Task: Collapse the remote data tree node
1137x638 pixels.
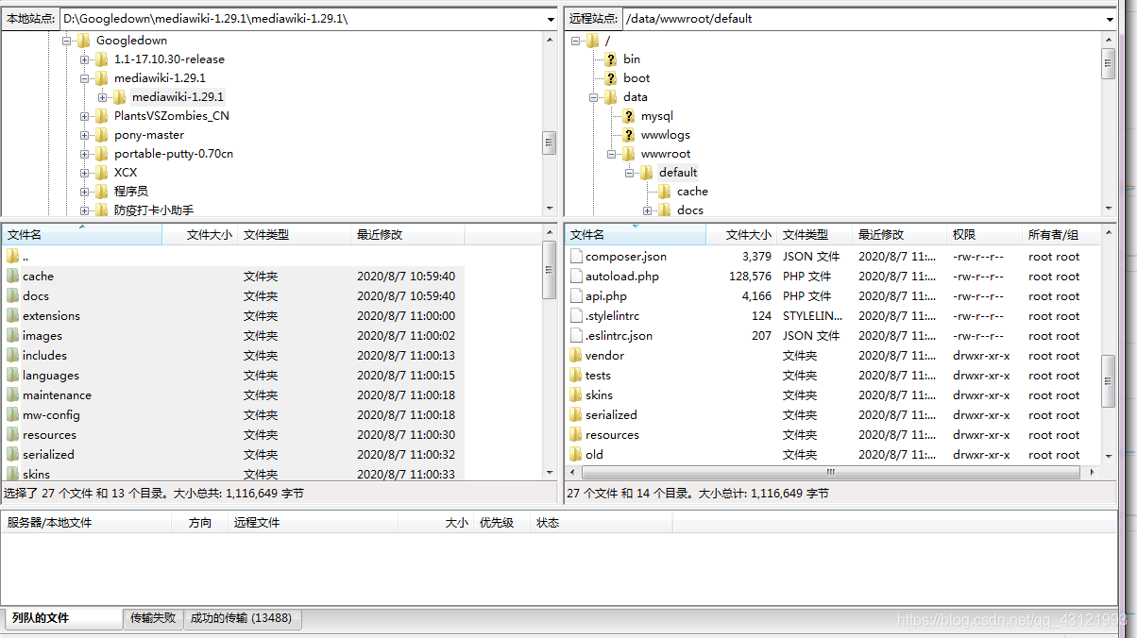Action: [x=593, y=97]
